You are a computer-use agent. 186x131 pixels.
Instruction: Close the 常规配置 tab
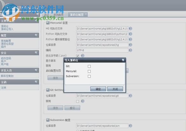point(66,14)
